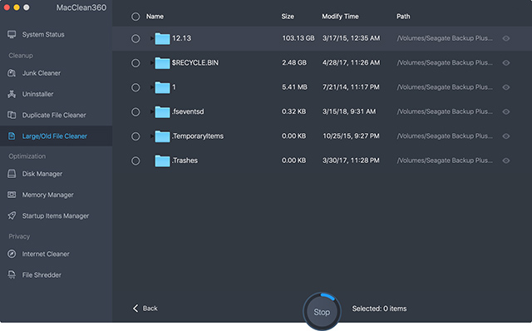
Task: Open File Shredder label
Action: click(x=42, y=275)
